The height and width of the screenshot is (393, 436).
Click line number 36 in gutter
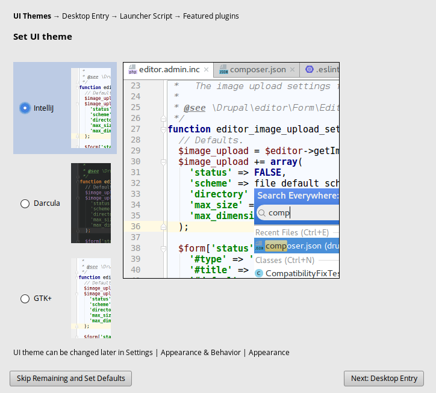(135, 226)
